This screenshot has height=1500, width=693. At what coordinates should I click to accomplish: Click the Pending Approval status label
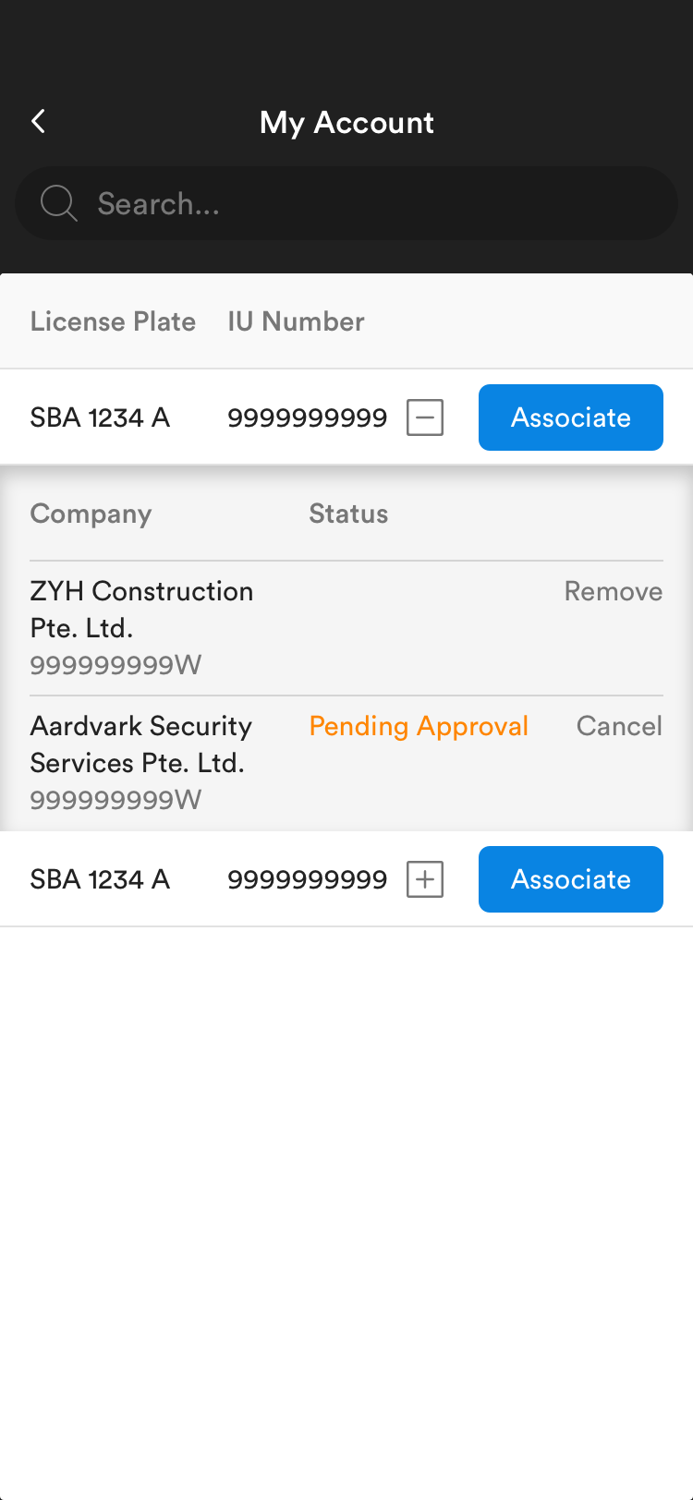coord(419,726)
